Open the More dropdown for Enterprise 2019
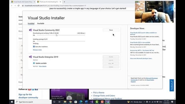Screen dimensions: 185x104 pos(111,64)
